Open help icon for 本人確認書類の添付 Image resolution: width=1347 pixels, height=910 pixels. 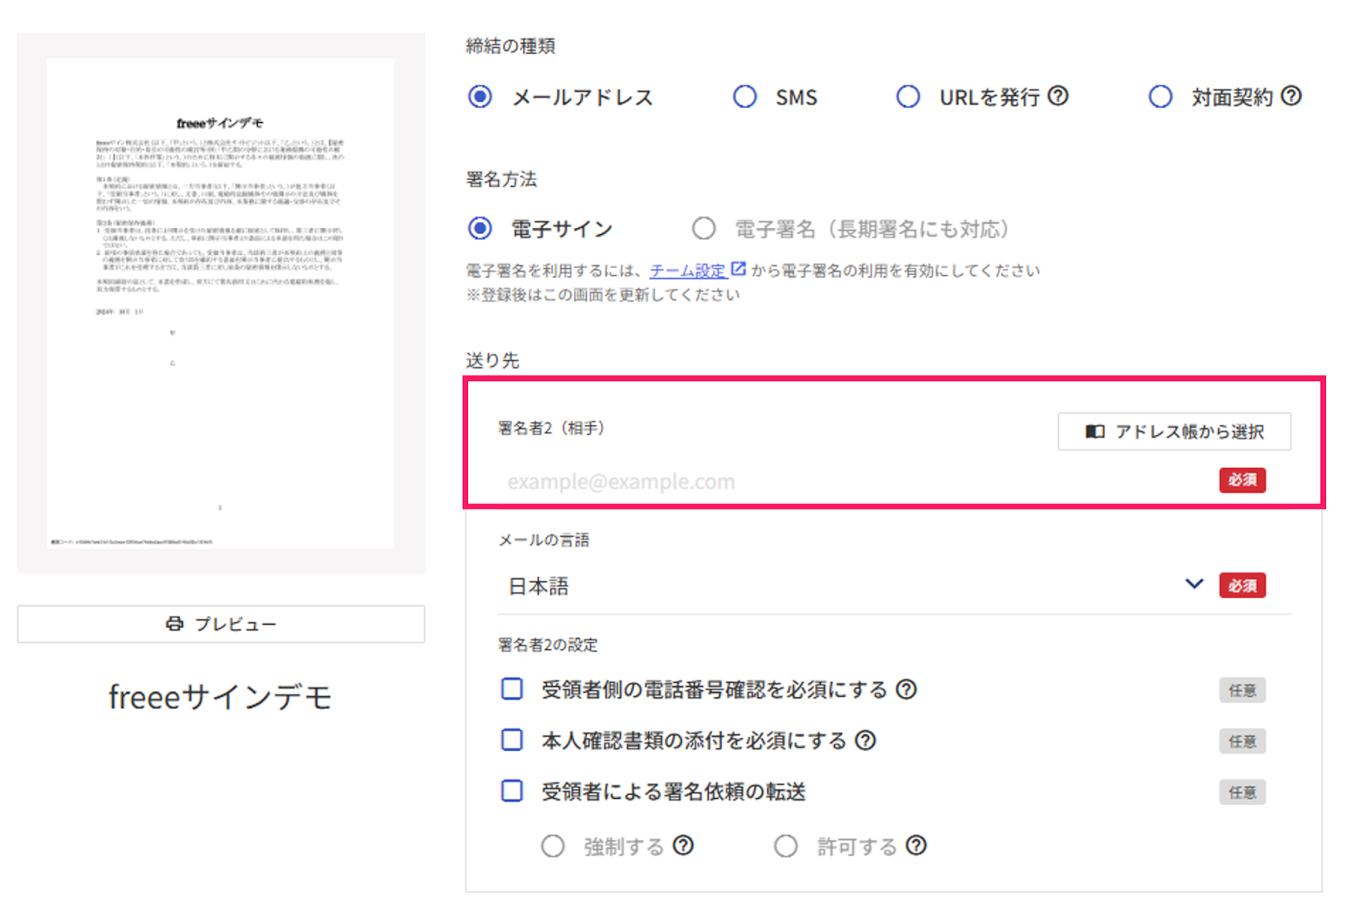[x=865, y=740]
